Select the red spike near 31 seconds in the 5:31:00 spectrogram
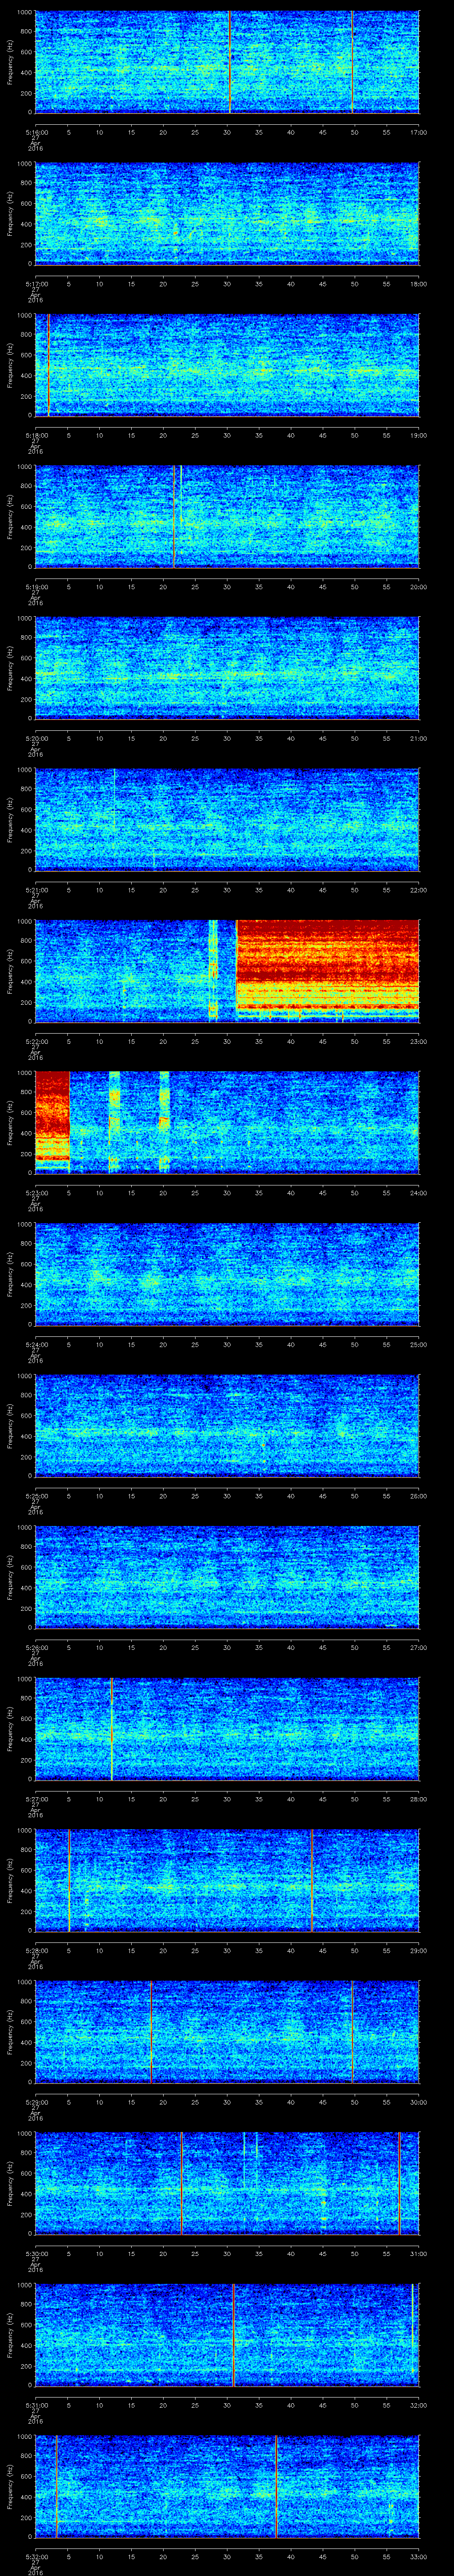This screenshot has width=454, height=2576. click(234, 2334)
